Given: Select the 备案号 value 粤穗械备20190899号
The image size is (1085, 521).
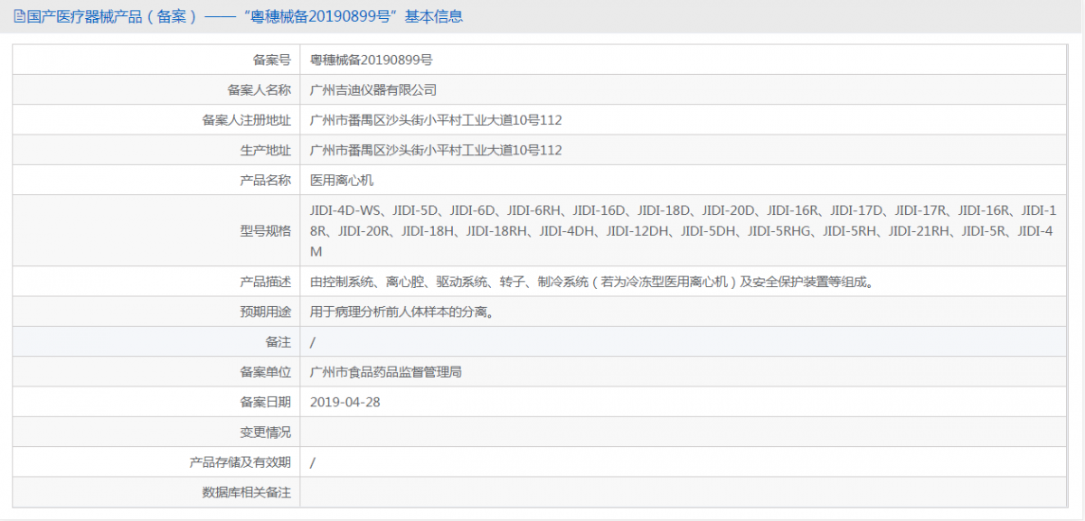Looking at the screenshot, I should [x=368, y=59].
